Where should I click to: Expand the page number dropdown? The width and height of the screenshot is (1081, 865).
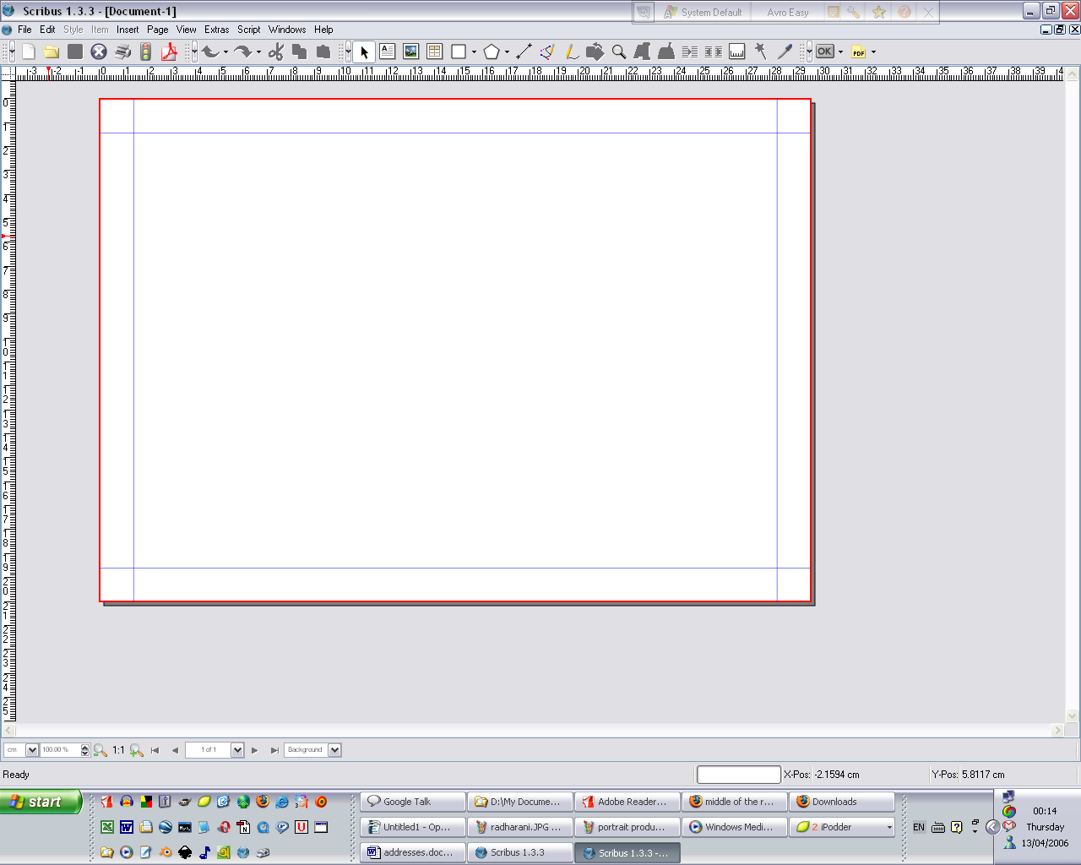pos(237,750)
